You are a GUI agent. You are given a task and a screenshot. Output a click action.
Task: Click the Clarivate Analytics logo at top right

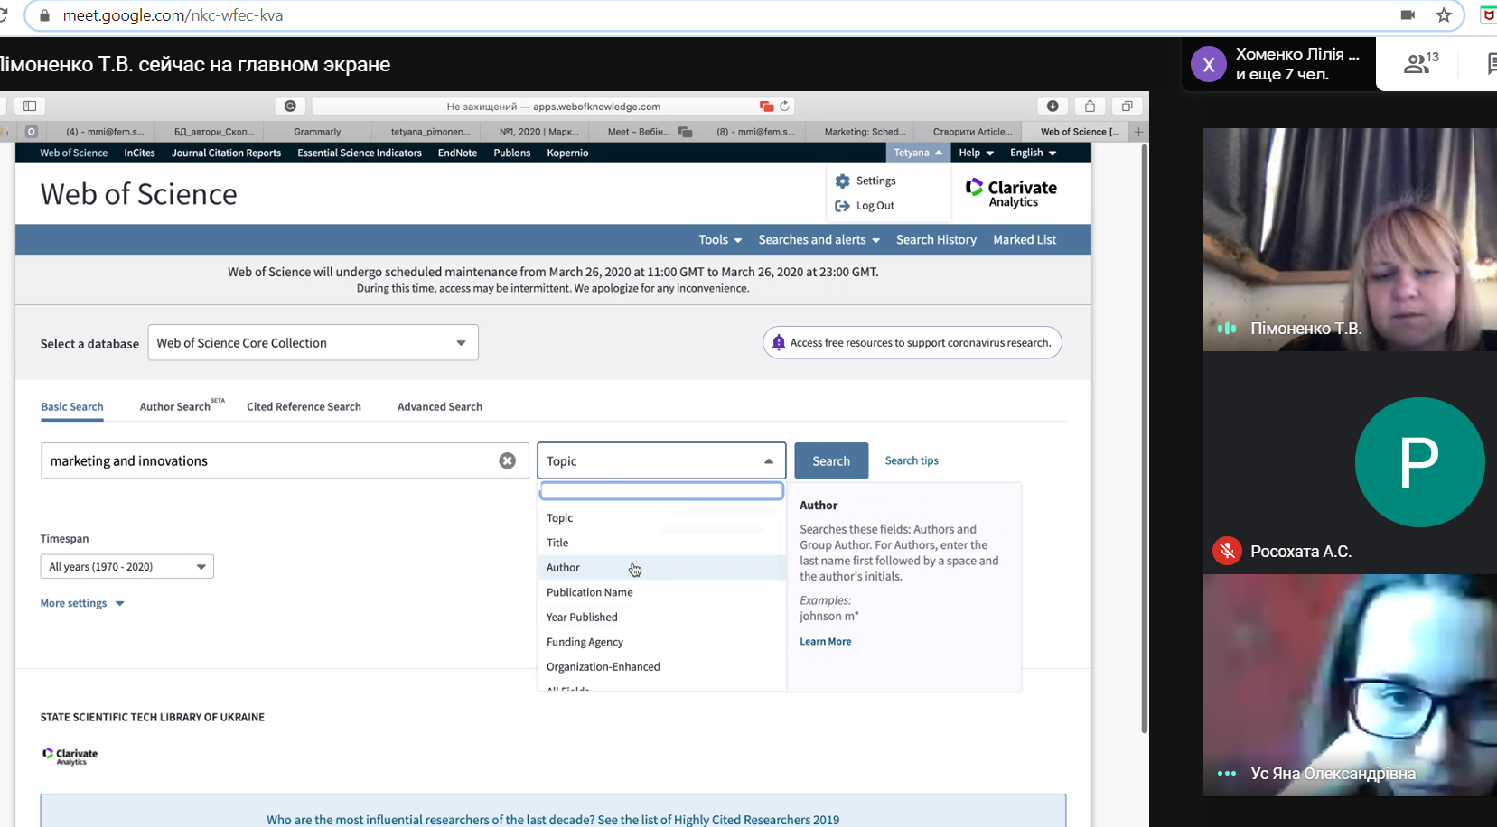coord(1011,193)
